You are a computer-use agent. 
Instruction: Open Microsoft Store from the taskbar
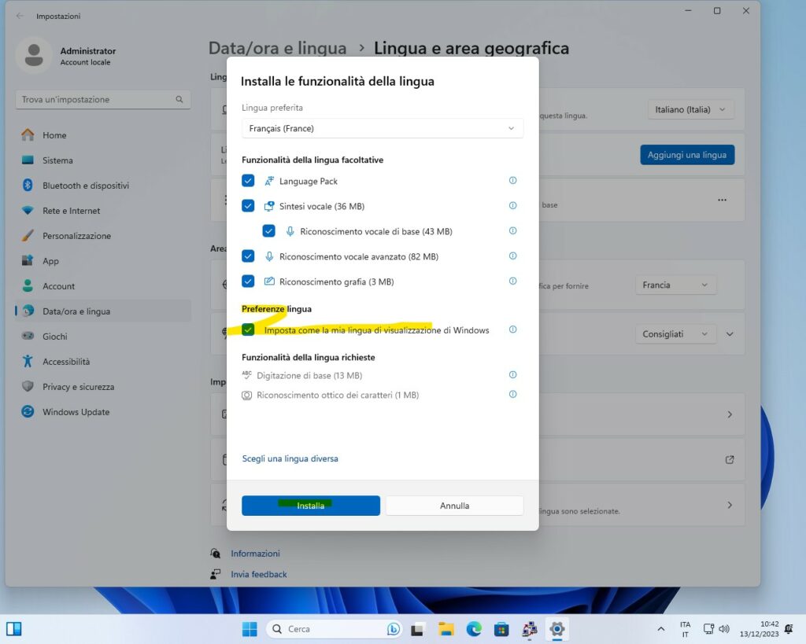tap(501, 629)
